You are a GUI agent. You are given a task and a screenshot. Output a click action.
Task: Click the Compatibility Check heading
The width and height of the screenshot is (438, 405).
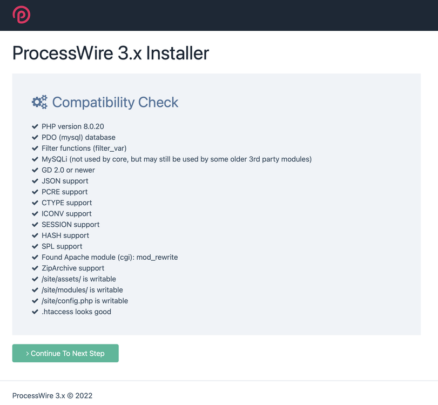(x=115, y=102)
